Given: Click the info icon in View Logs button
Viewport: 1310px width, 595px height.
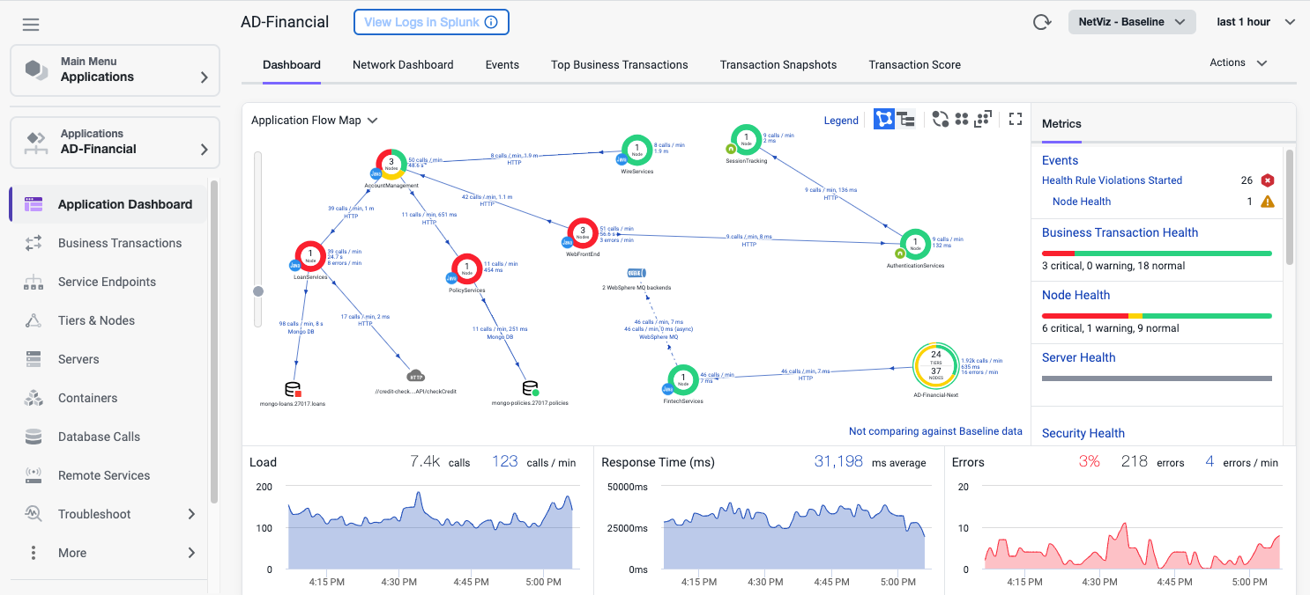Looking at the screenshot, I should pos(491,22).
